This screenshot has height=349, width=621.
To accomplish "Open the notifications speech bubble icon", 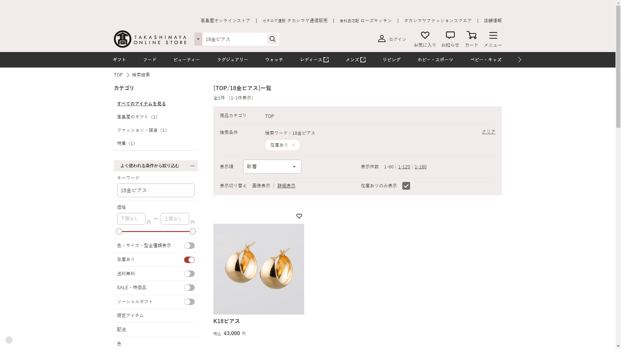I will tap(450, 35).
